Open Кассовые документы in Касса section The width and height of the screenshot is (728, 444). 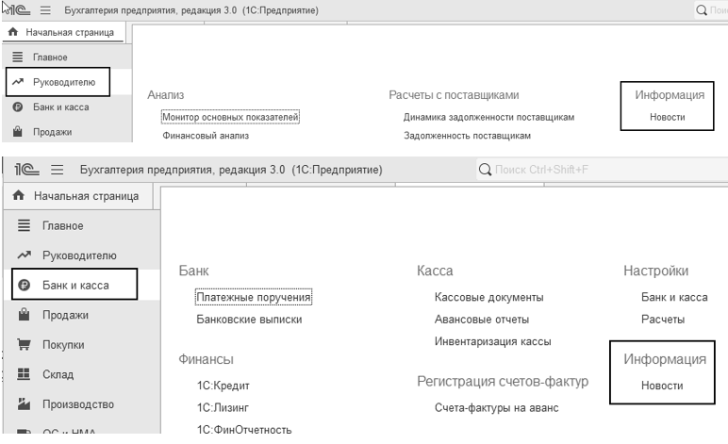[x=488, y=297]
